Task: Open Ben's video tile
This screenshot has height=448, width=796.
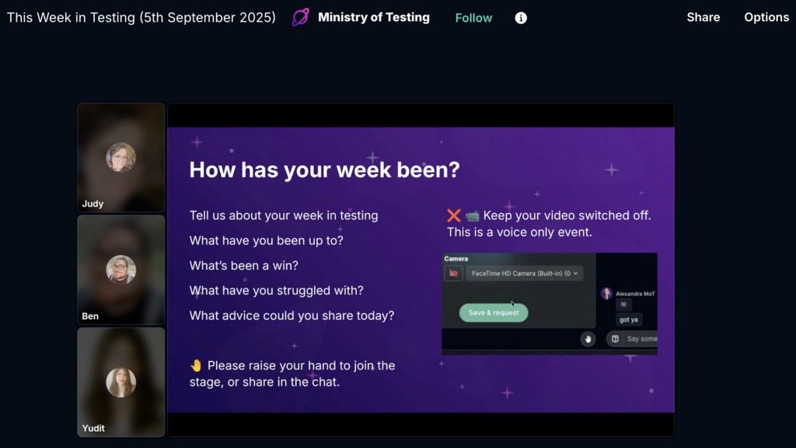Action: [x=120, y=270]
